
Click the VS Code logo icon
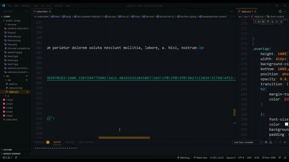pyautogui.click(x=3, y=5)
